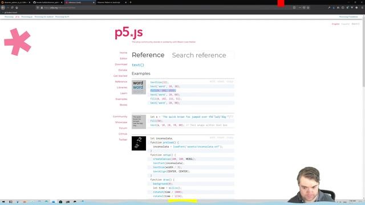Click the browser address bar URL
This screenshot has height=205, width=365.
point(60,7)
